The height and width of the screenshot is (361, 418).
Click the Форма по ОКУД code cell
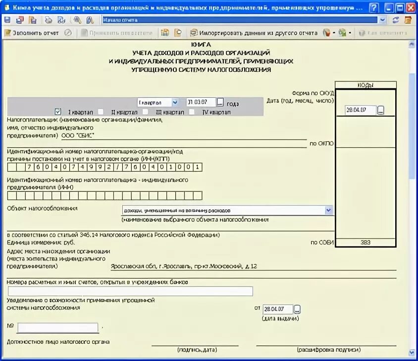point(366,93)
